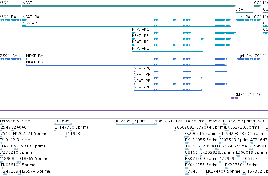Select the NFAT-RC transcript label

pyautogui.click(x=140, y=29)
